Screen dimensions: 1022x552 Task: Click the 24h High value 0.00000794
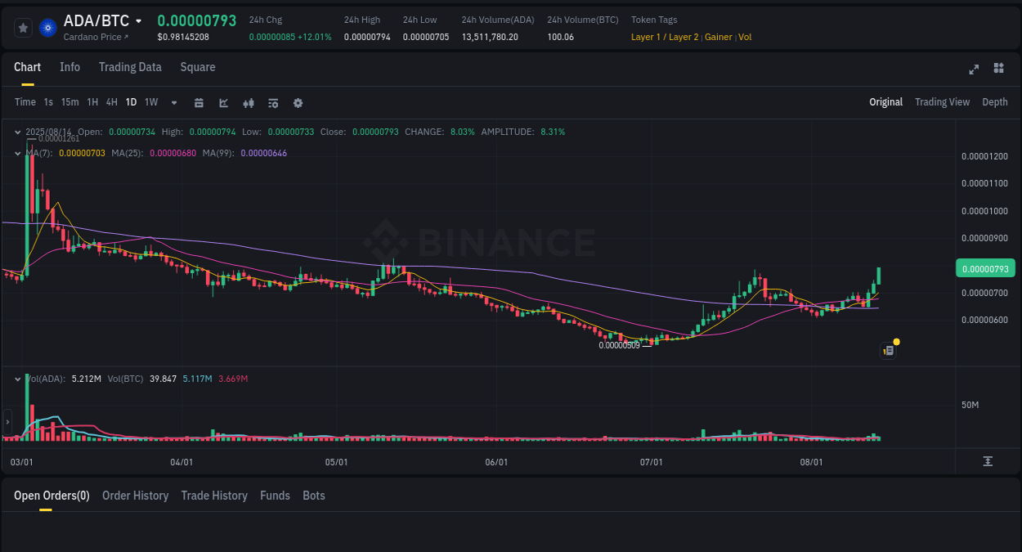click(367, 37)
